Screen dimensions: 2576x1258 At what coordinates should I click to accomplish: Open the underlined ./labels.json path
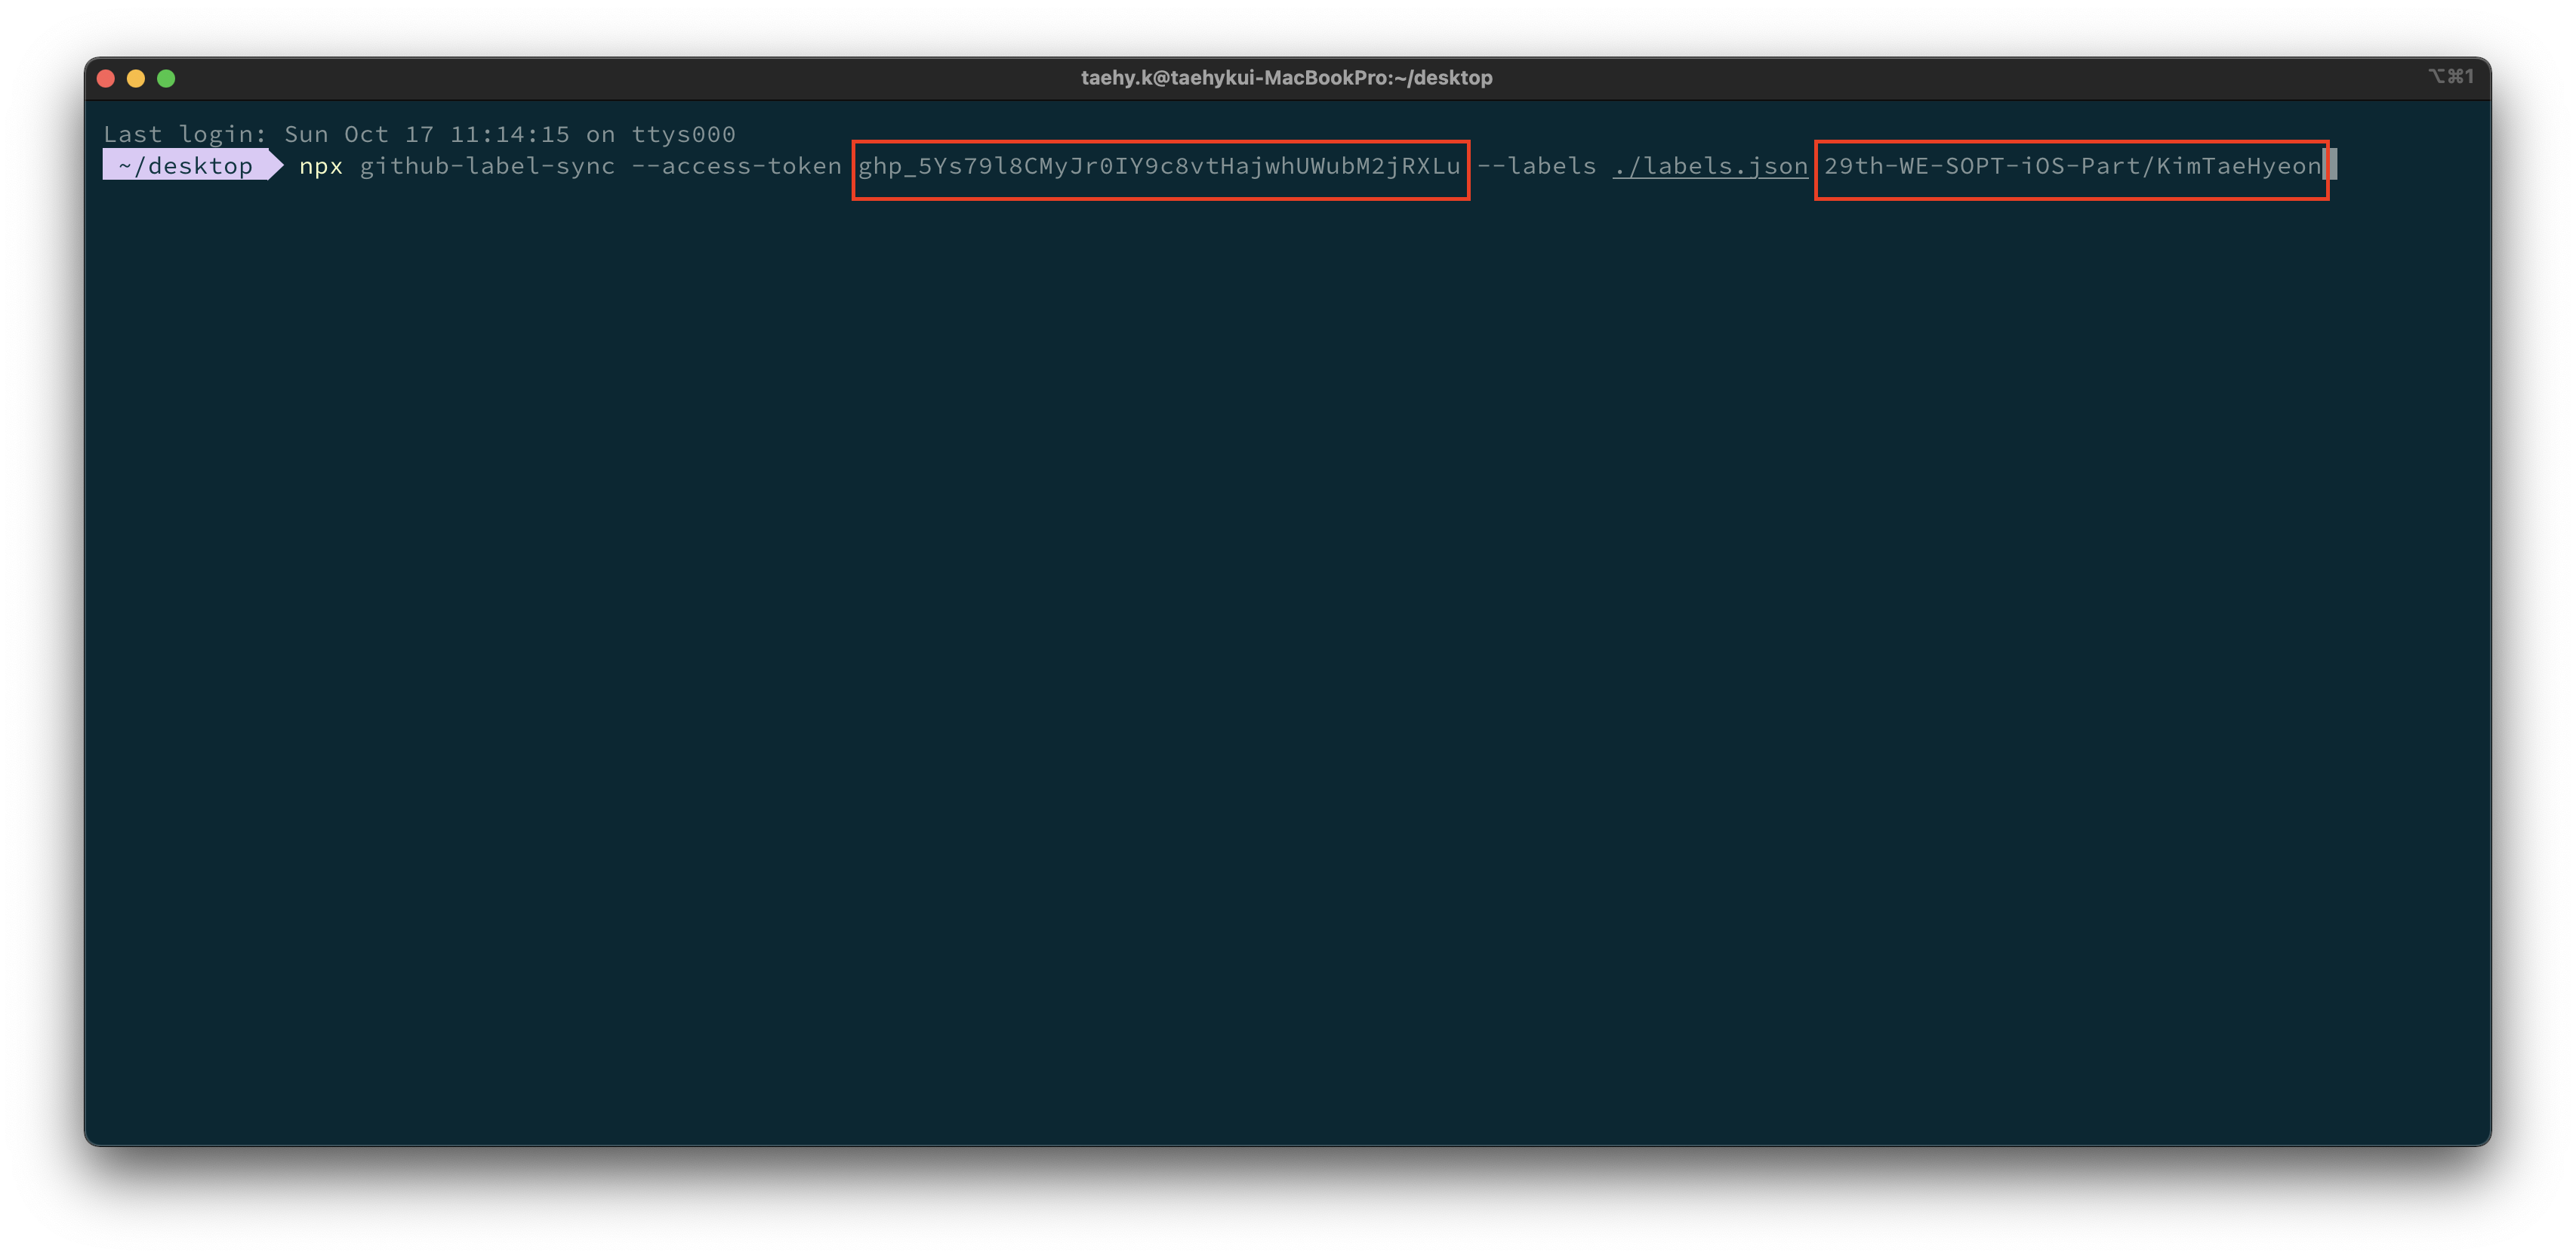tap(1710, 166)
